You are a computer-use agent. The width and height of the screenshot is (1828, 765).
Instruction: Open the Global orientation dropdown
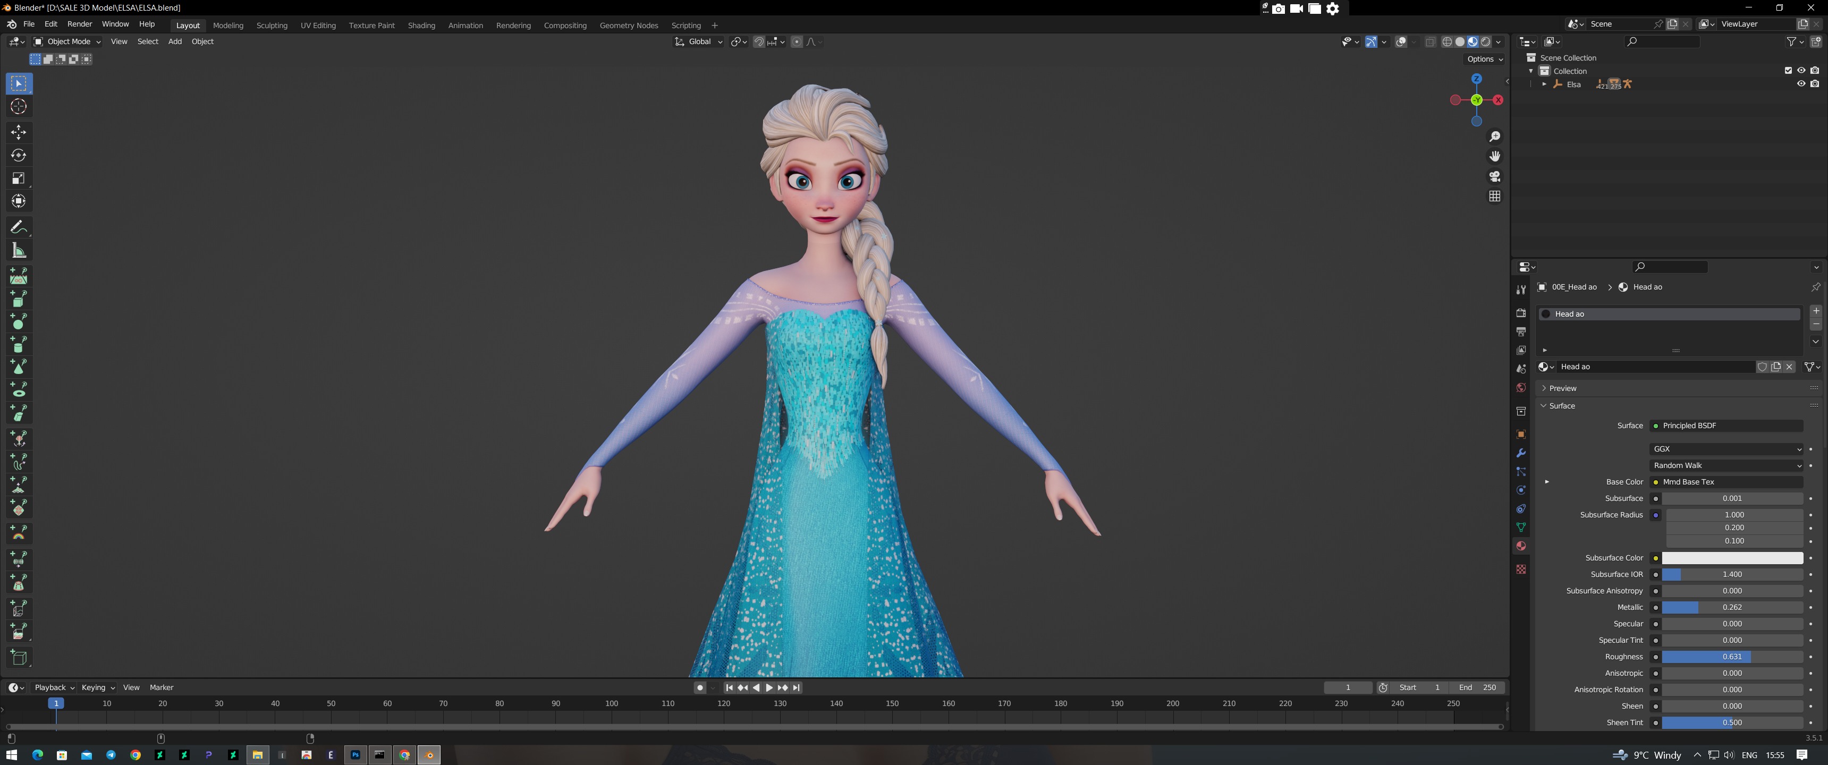[x=699, y=42]
